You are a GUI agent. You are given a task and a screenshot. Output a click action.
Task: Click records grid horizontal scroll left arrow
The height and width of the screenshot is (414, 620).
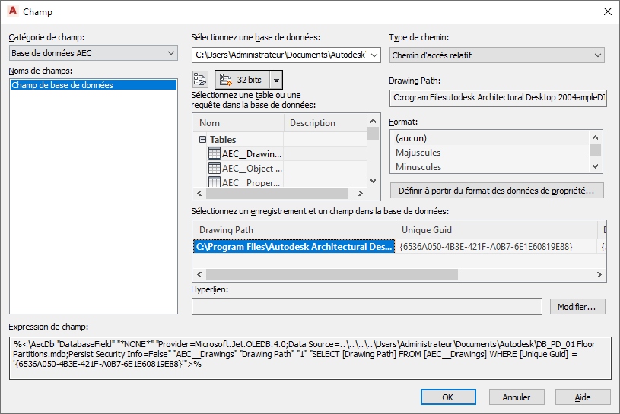[199, 275]
